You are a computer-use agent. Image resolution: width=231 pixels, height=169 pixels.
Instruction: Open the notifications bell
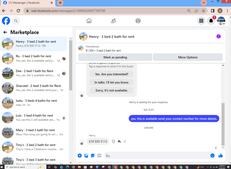(x=211, y=21)
